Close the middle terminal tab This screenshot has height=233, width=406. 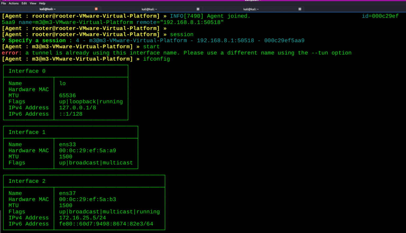tap(198, 9)
